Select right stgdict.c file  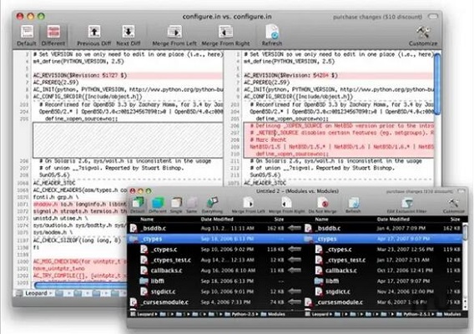tap(338, 291)
